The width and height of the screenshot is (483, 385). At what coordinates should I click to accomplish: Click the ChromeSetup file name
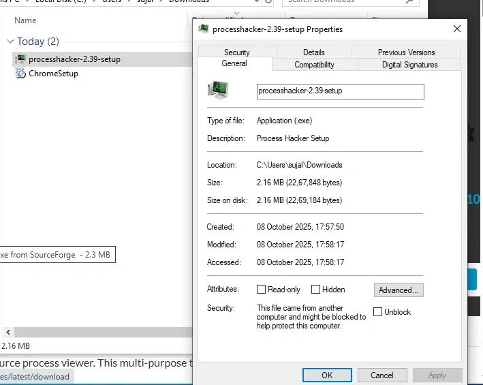53,74
